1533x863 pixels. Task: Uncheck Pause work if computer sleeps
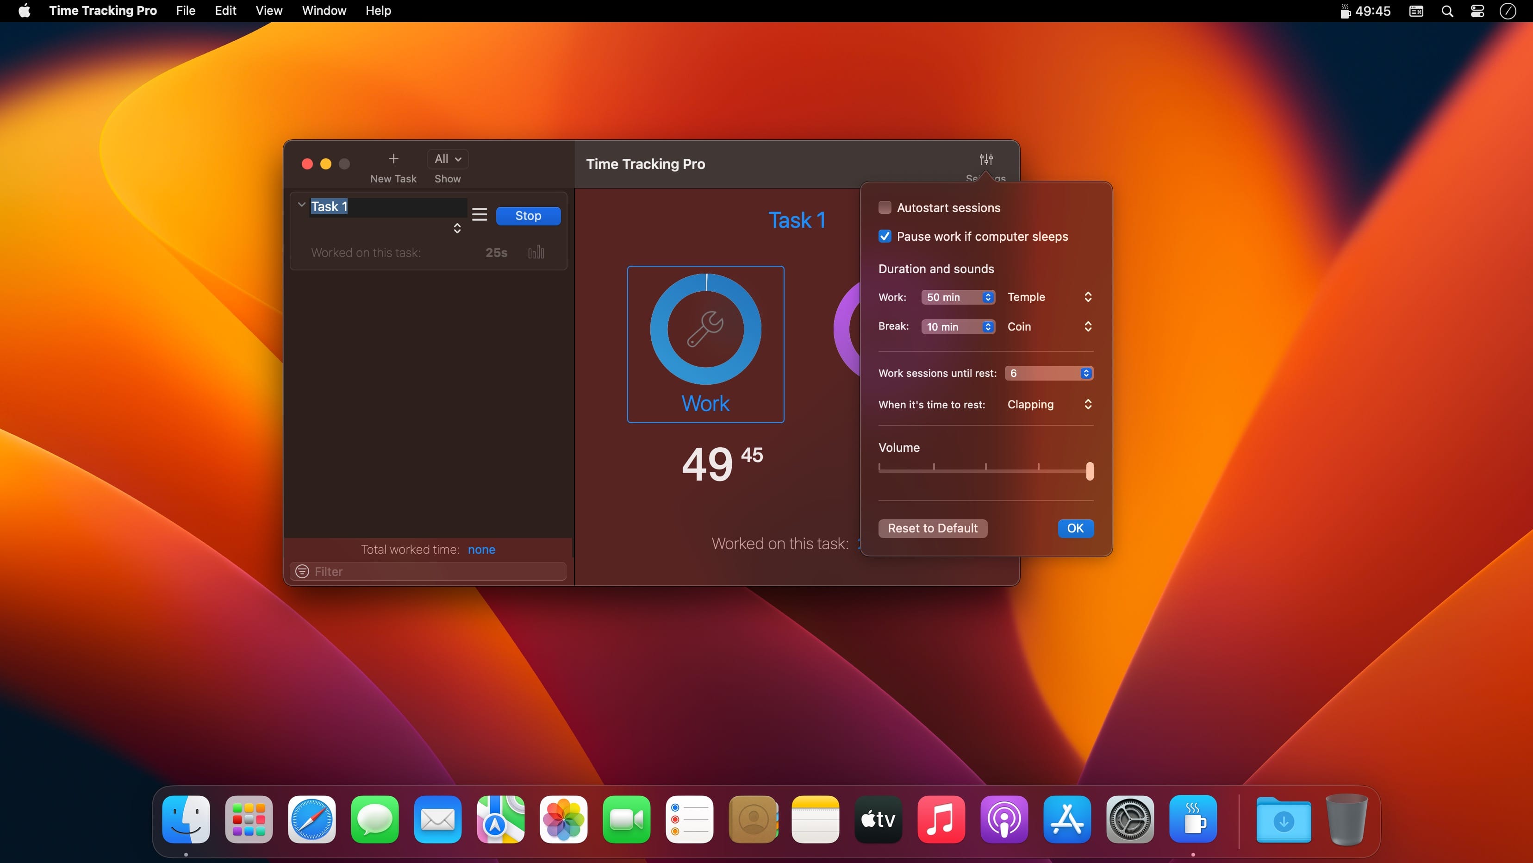pos(885,236)
